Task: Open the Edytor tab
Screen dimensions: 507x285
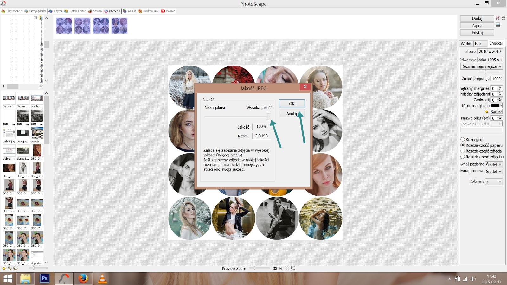Action: (x=55, y=11)
